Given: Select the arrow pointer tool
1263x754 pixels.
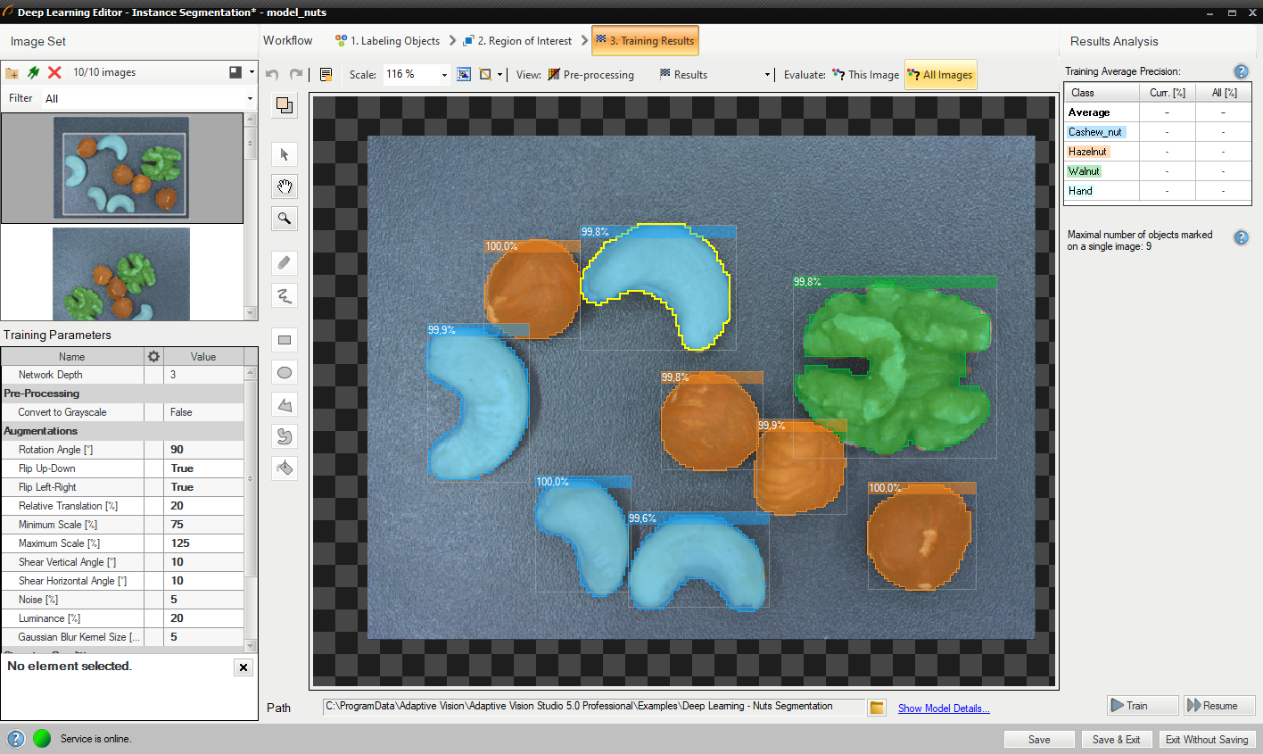Looking at the screenshot, I should click(285, 154).
